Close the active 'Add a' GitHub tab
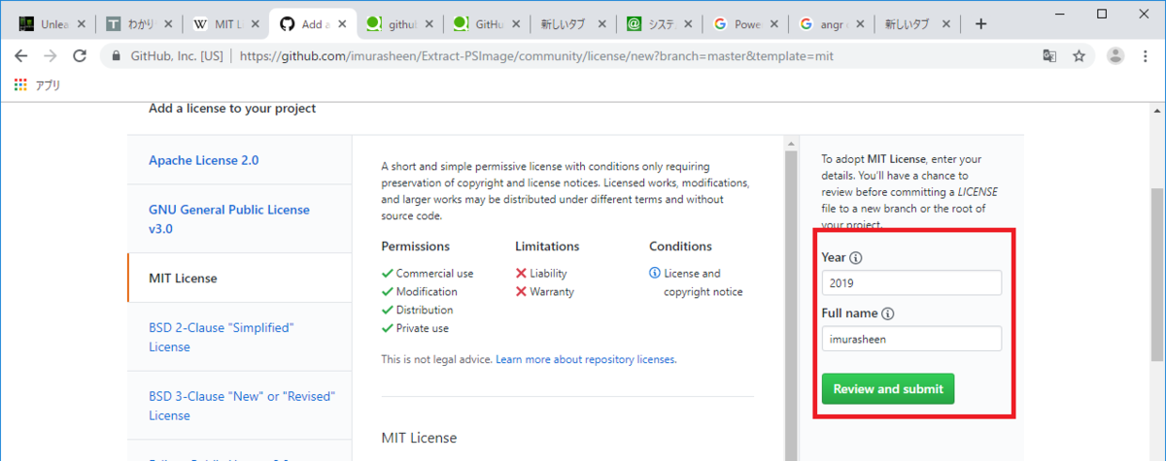This screenshot has height=461, width=1166. [341, 23]
